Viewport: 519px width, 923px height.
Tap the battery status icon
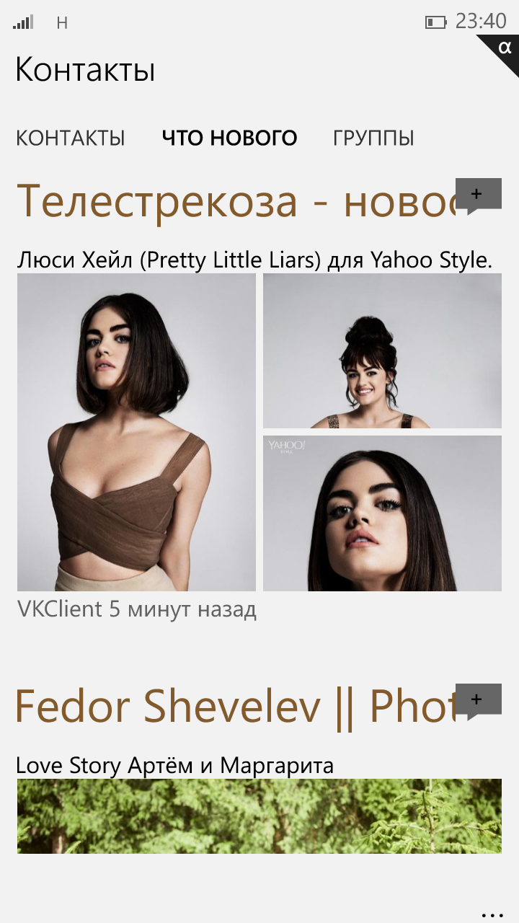coord(435,22)
